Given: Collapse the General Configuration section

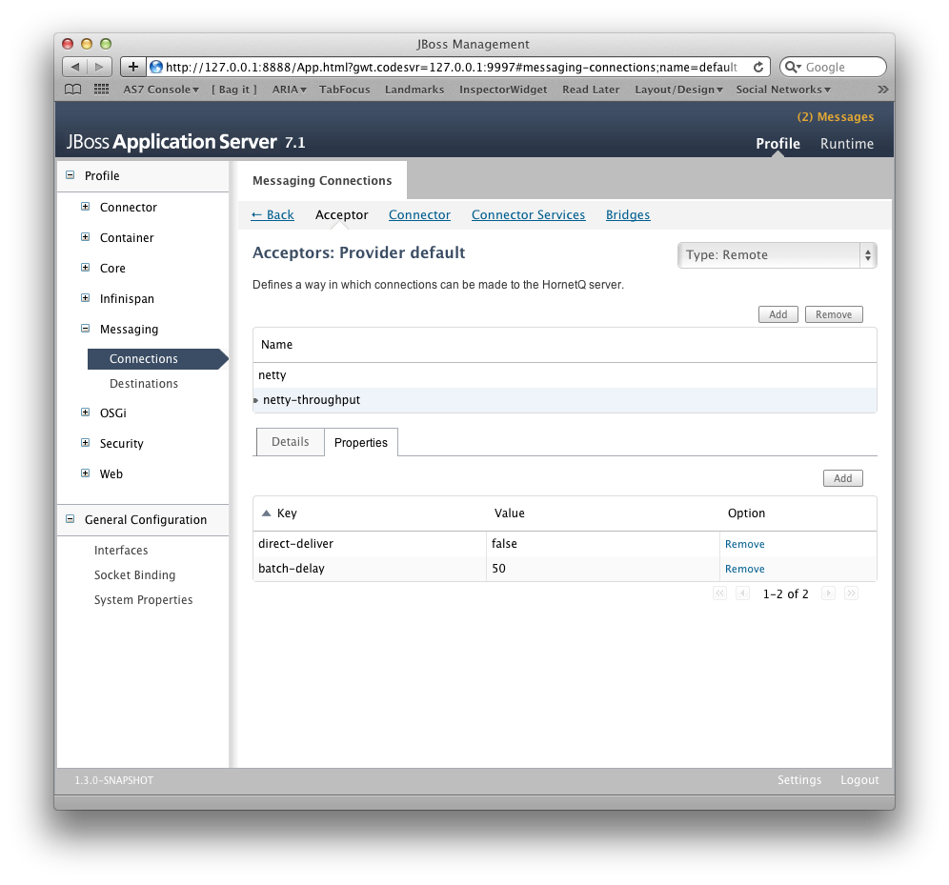Looking at the screenshot, I should click(71, 519).
